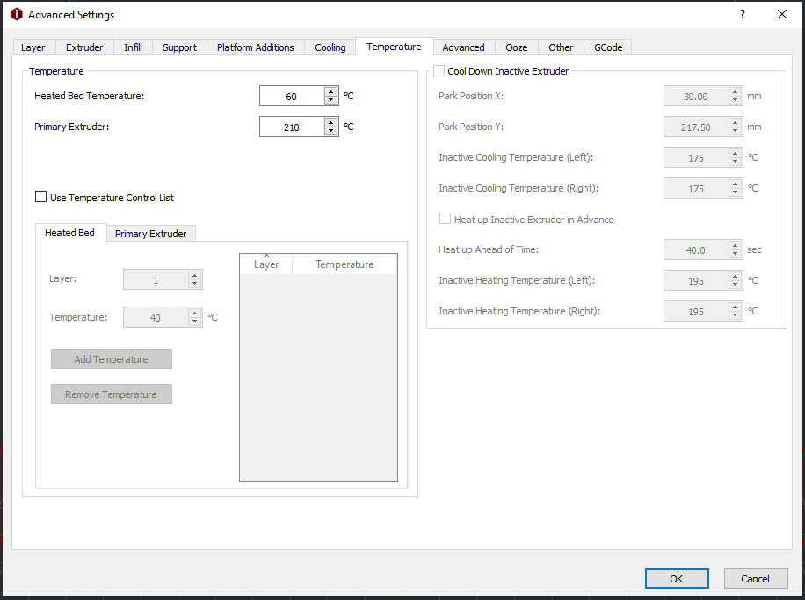Select the Infill tab
Image resolution: width=805 pixels, height=600 pixels.
tap(133, 47)
